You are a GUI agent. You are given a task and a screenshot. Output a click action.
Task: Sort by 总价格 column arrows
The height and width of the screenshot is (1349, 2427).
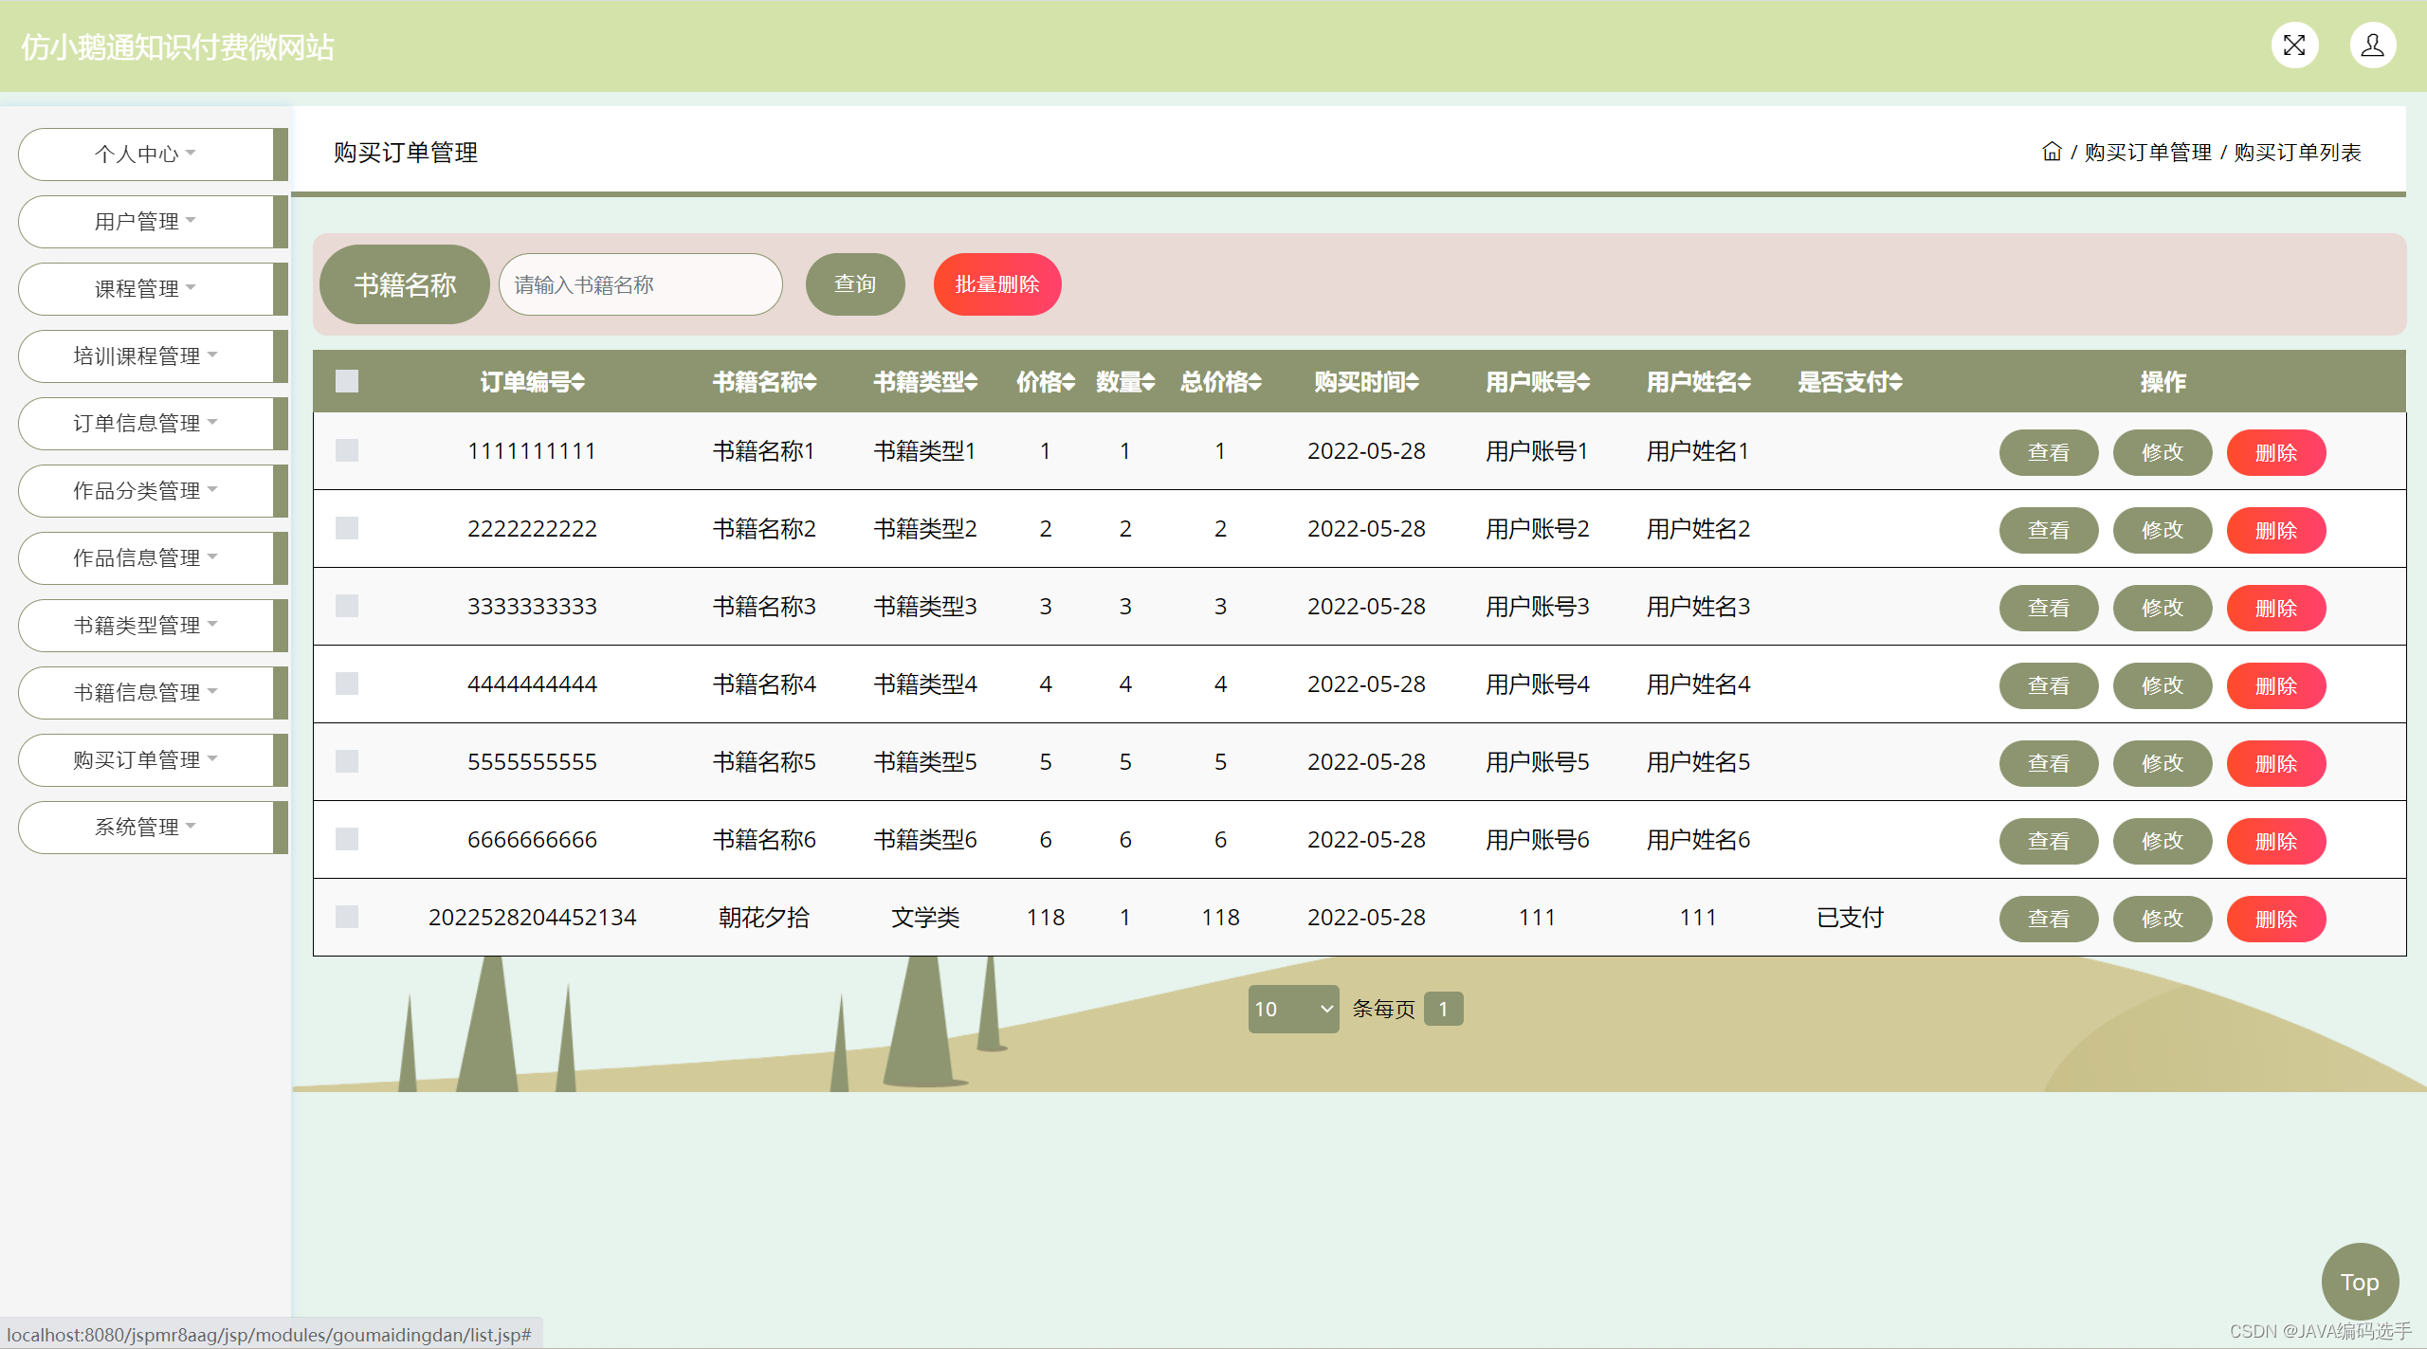[1255, 382]
